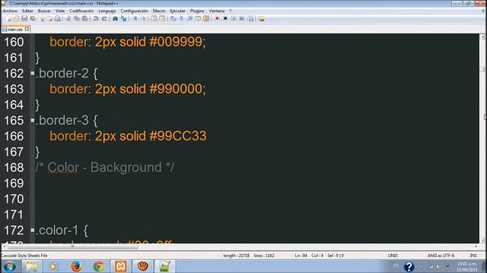
Task: Click the Document Map toolbar icon
Action: click(206, 19)
